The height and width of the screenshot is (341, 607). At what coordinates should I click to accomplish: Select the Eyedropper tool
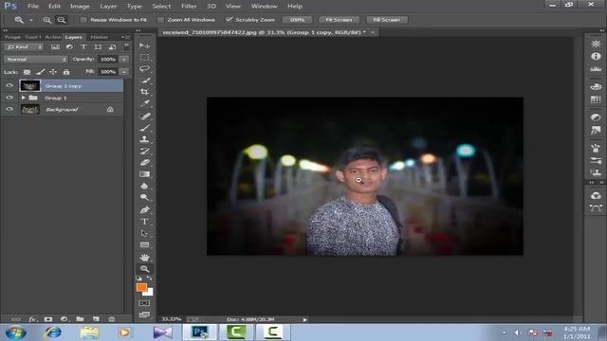pyautogui.click(x=144, y=103)
